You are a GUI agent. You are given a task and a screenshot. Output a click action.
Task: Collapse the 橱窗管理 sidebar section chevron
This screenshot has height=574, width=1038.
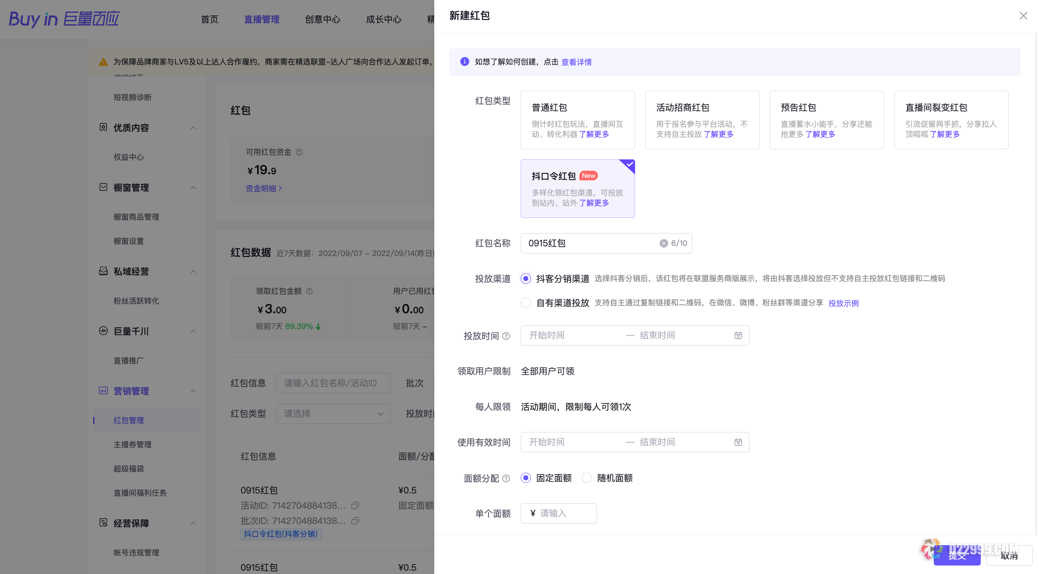193,188
